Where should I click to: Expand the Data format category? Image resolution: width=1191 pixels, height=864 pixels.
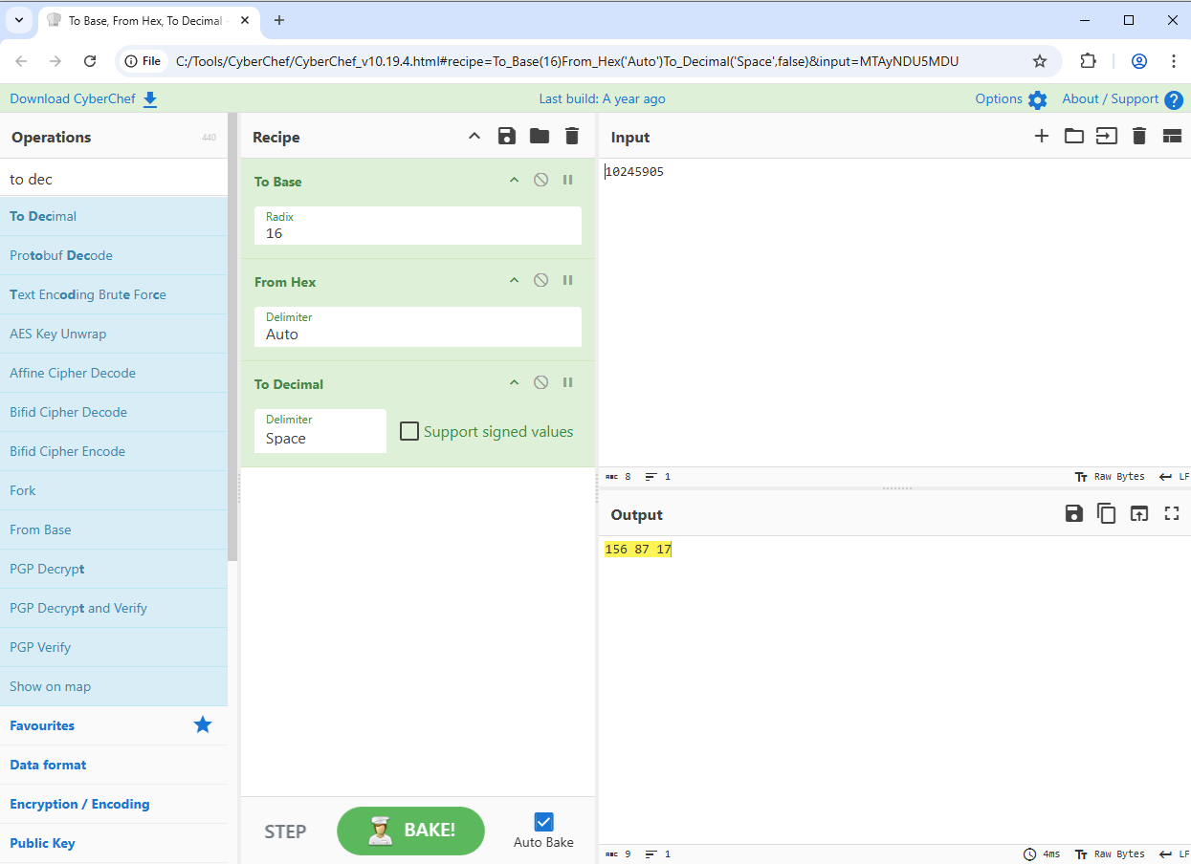(114, 765)
